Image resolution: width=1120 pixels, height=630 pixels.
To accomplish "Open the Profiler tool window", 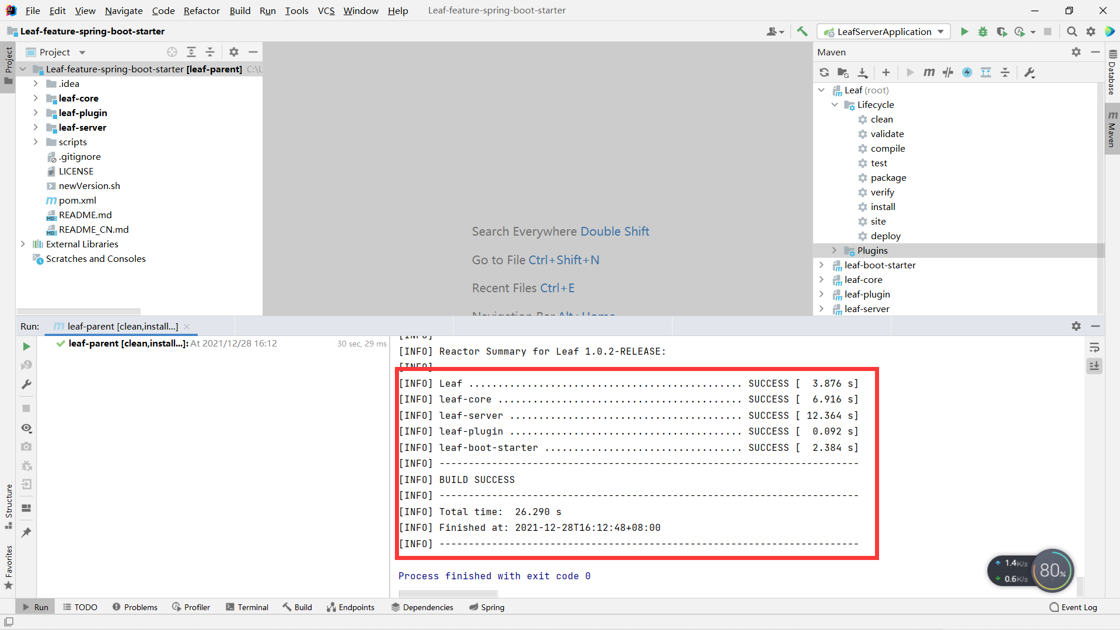I will coord(191,607).
